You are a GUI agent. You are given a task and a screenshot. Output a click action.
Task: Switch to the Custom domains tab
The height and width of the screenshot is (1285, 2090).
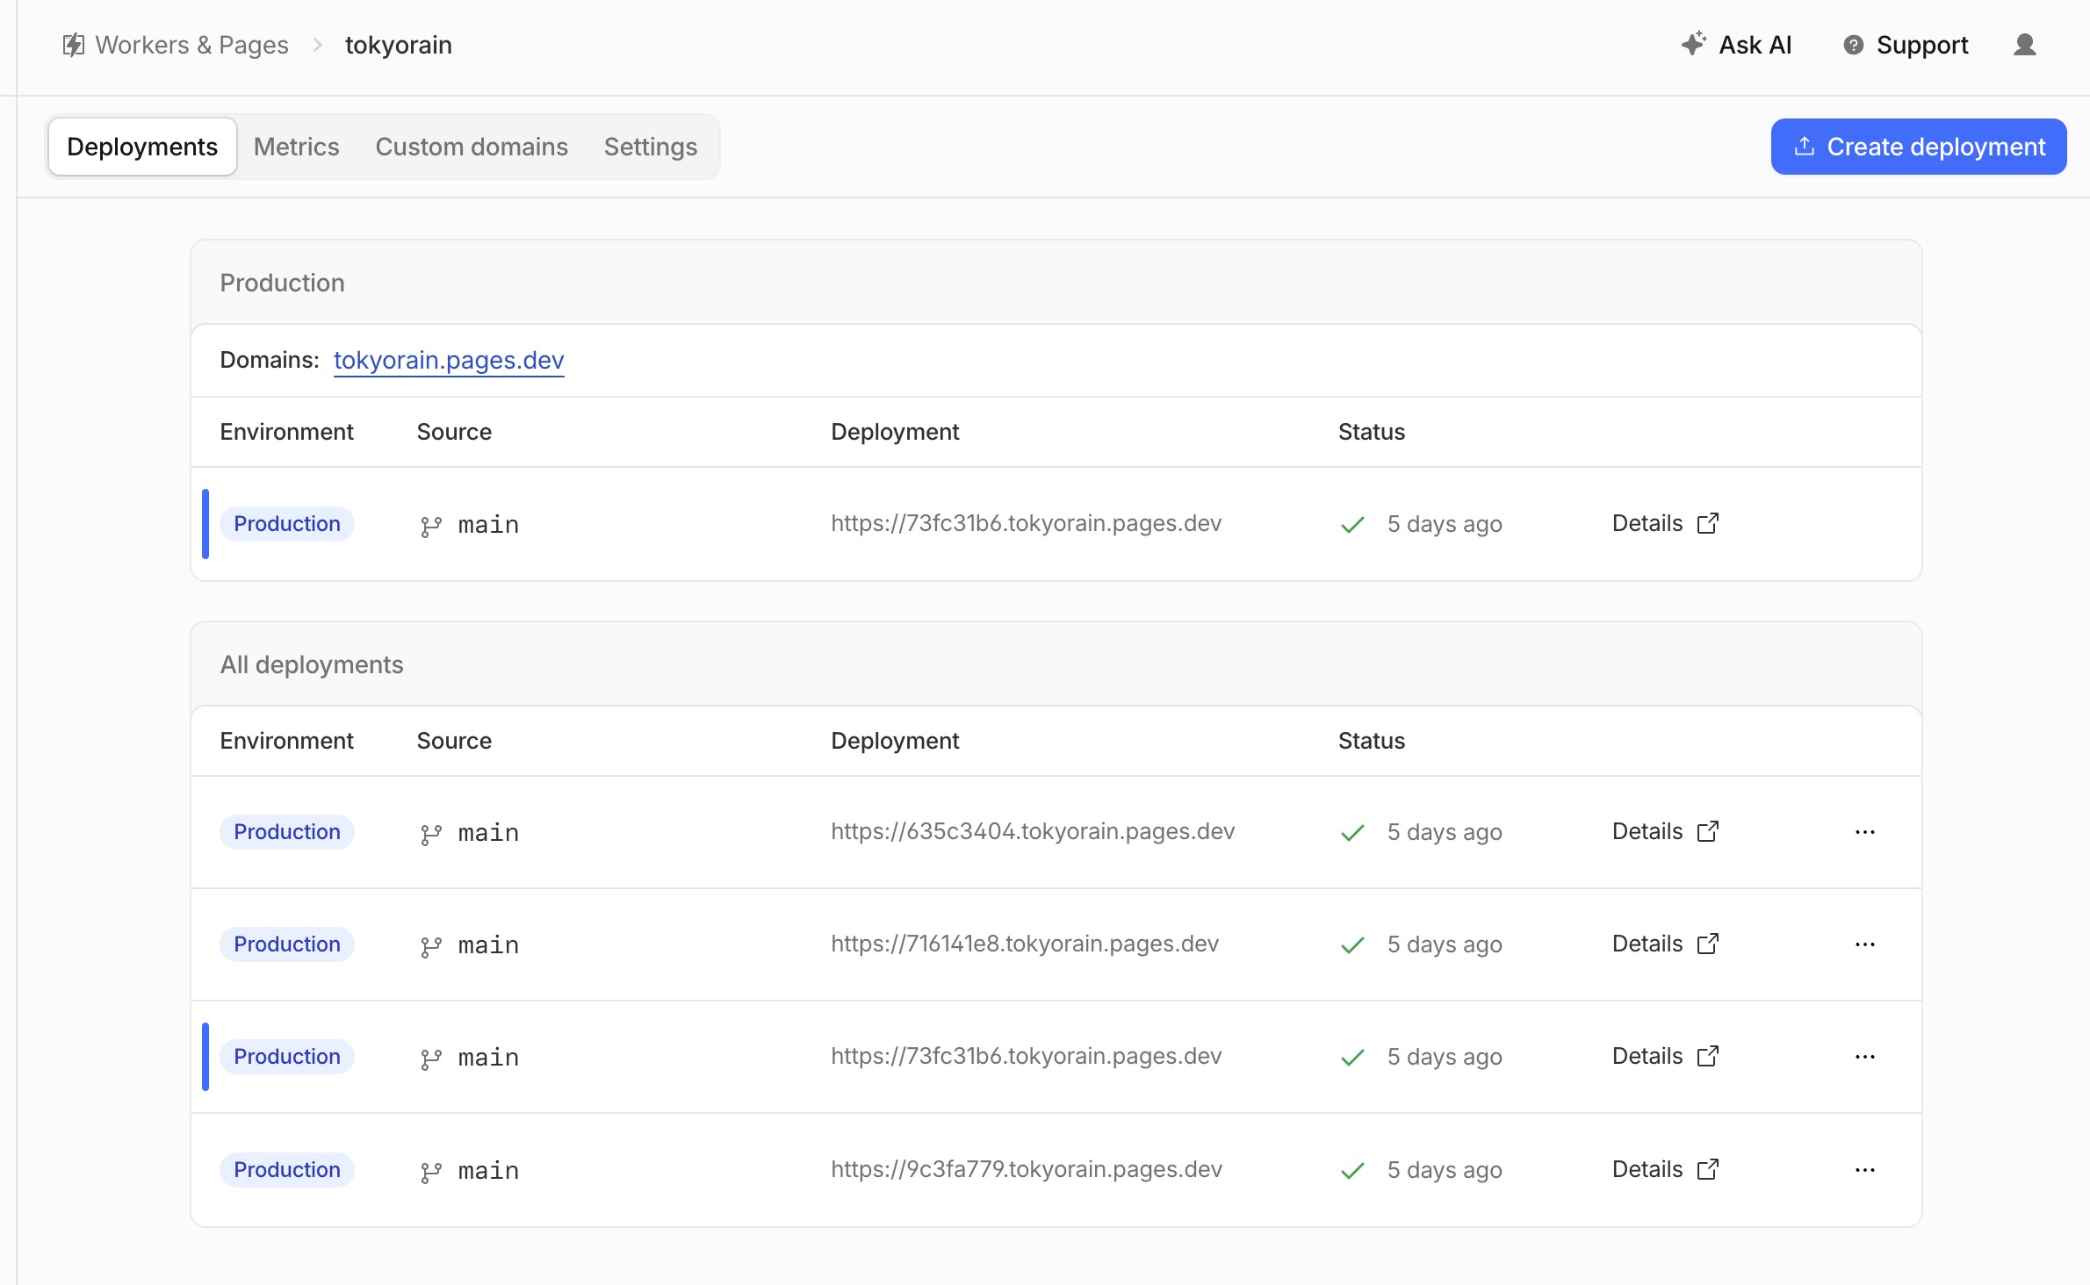coord(472,147)
